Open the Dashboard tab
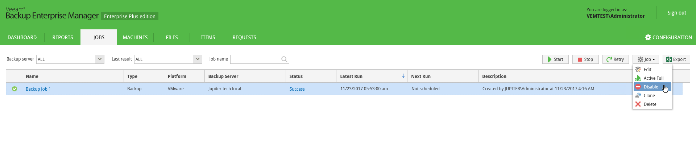Screen dimensions: 696x145 pos(22,37)
